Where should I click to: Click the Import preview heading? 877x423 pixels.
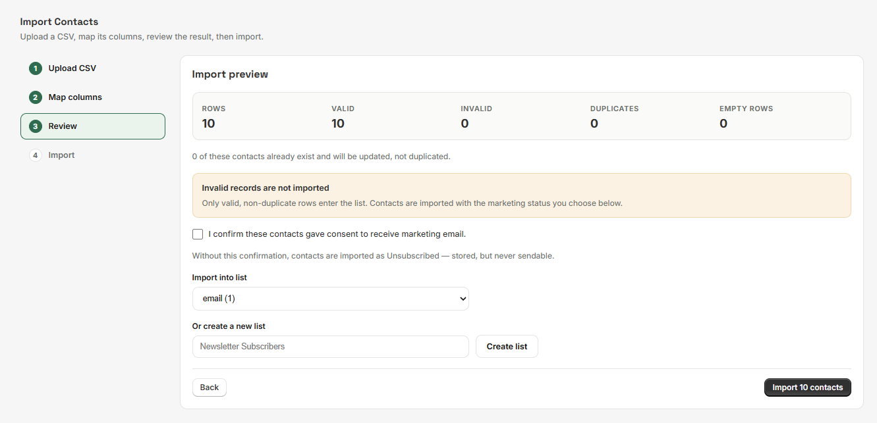[230, 74]
